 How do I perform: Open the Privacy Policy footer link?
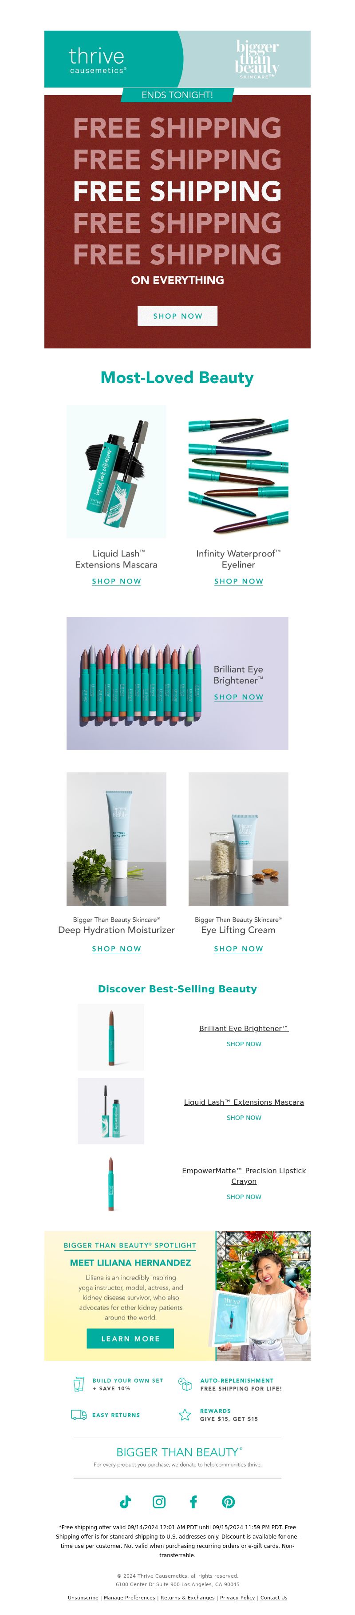(237, 1597)
